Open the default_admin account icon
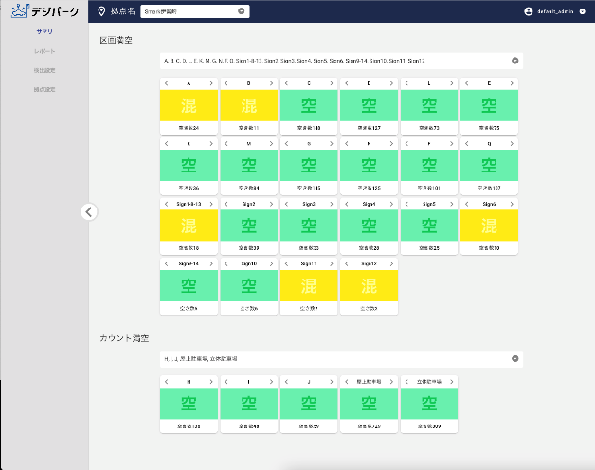 coord(529,11)
